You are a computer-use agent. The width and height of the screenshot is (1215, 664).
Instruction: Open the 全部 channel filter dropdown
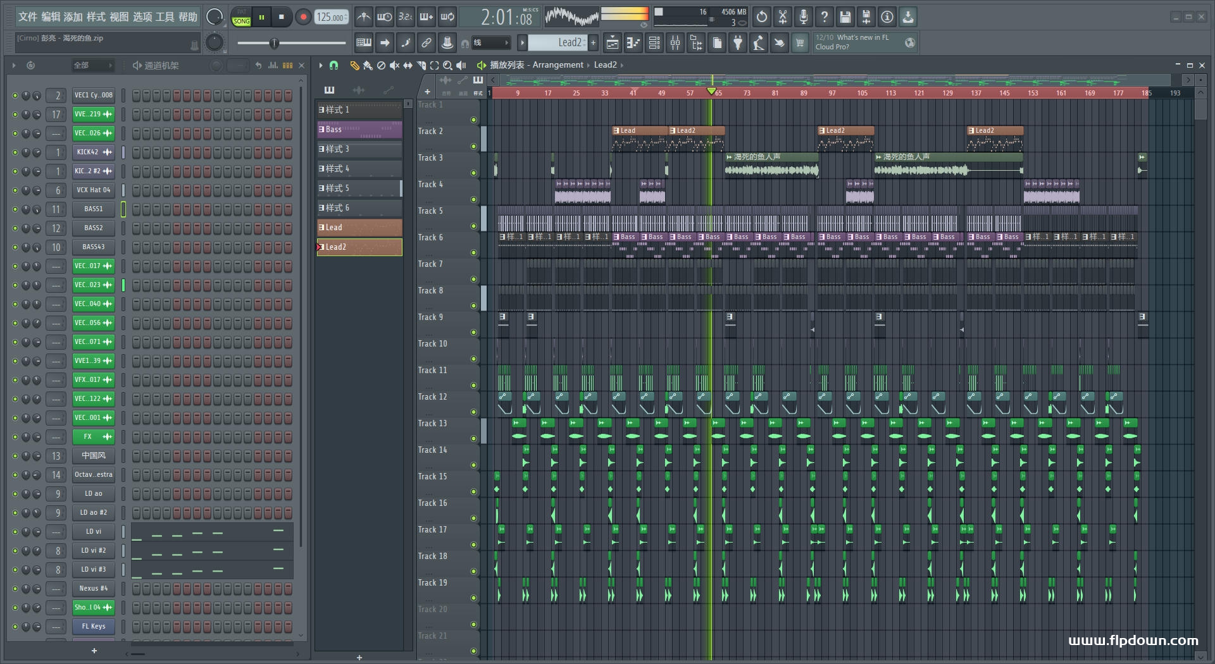pos(92,65)
